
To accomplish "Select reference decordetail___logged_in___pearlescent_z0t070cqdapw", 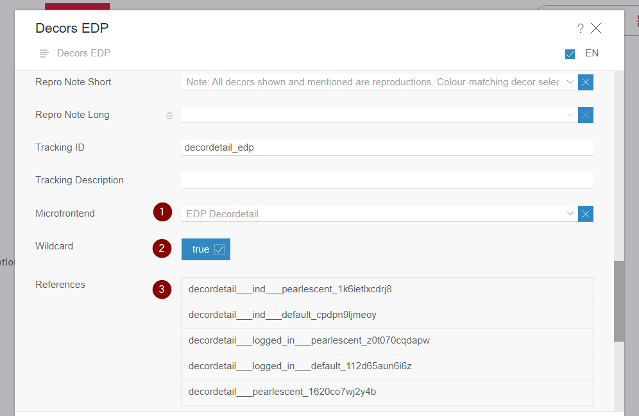I will point(387,341).
